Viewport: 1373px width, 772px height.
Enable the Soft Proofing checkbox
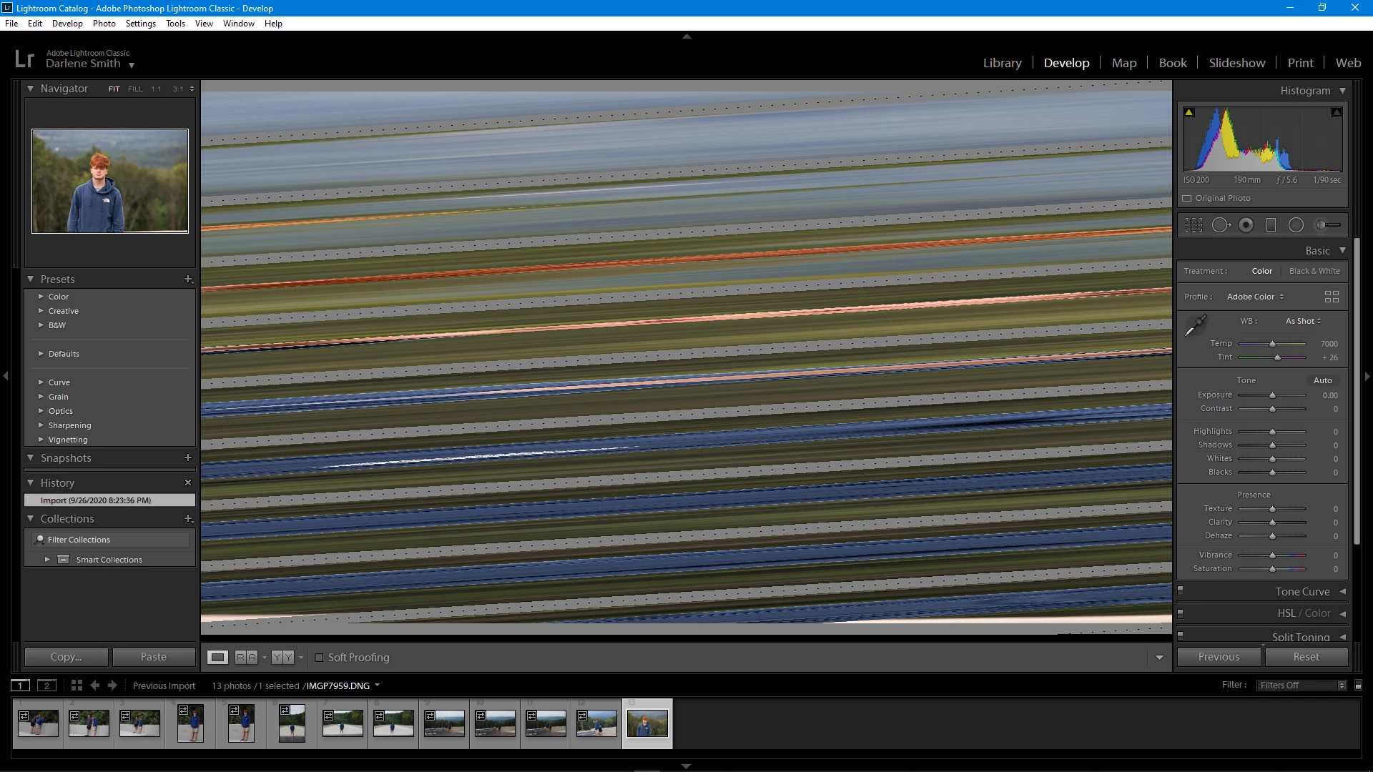[x=319, y=658]
